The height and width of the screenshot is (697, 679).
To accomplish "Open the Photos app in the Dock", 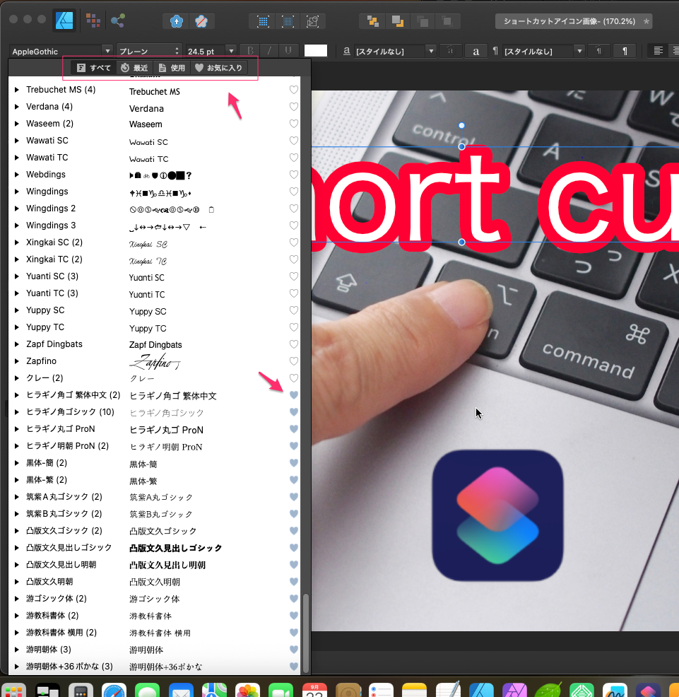I will click(x=247, y=689).
